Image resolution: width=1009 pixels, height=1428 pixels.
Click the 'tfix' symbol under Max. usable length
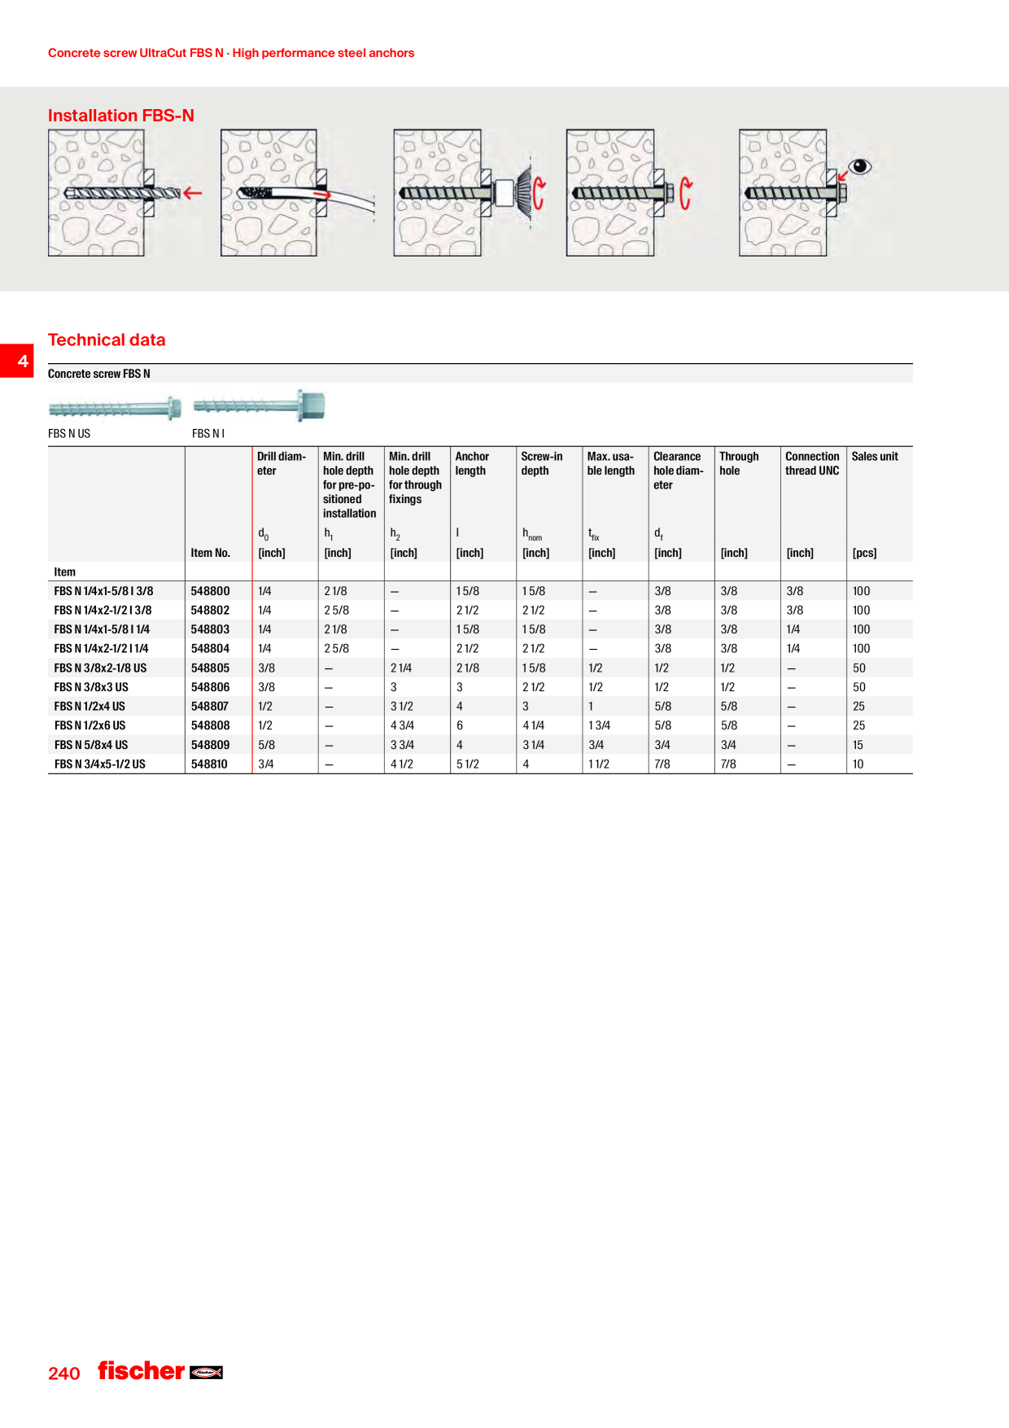point(594,534)
